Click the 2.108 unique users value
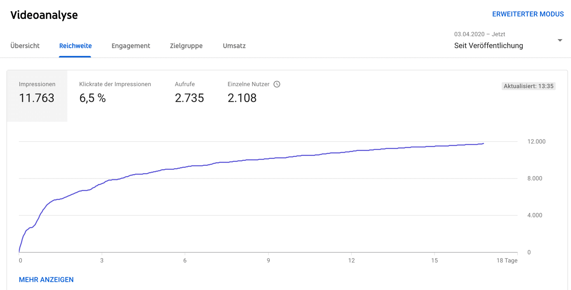 click(242, 98)
